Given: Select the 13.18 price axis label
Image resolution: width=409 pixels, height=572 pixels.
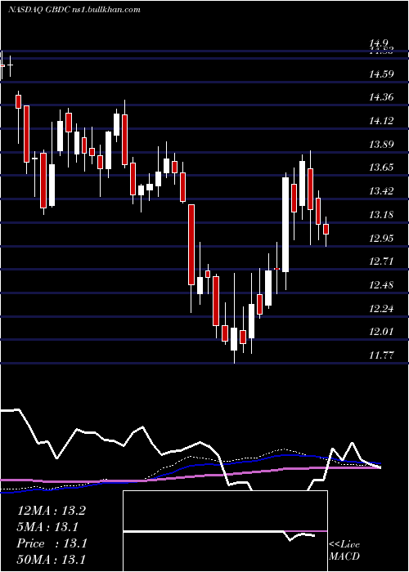Looking at the screenshot, I should 381,214.
